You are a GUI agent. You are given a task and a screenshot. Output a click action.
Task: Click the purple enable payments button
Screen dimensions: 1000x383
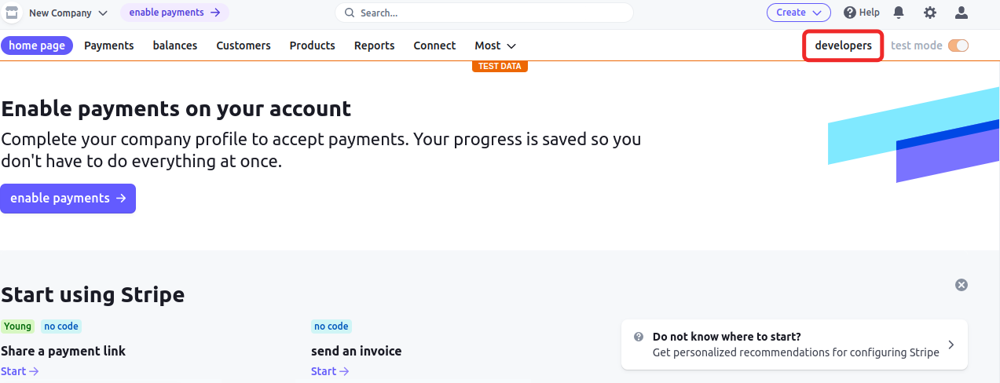click(68, 199)
